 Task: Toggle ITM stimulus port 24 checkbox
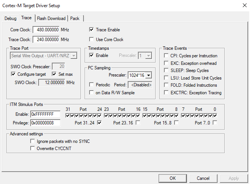(x=99, y=115)
